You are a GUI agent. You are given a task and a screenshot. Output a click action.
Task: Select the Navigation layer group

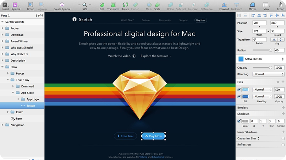[17, 125]
